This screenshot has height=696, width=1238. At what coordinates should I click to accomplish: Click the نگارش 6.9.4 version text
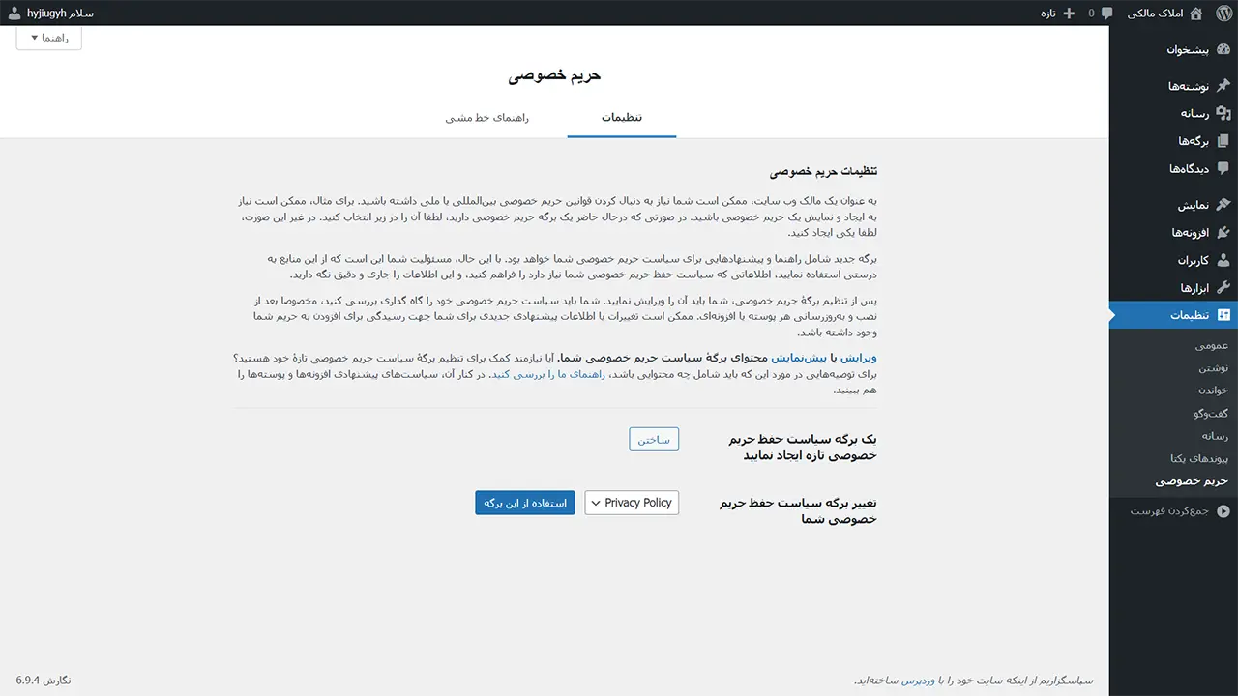(x=44, y=681)
